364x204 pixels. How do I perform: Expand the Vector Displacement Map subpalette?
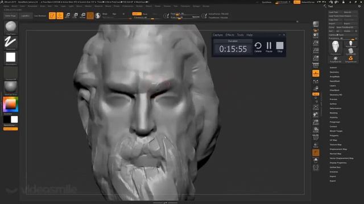(341, 158)
